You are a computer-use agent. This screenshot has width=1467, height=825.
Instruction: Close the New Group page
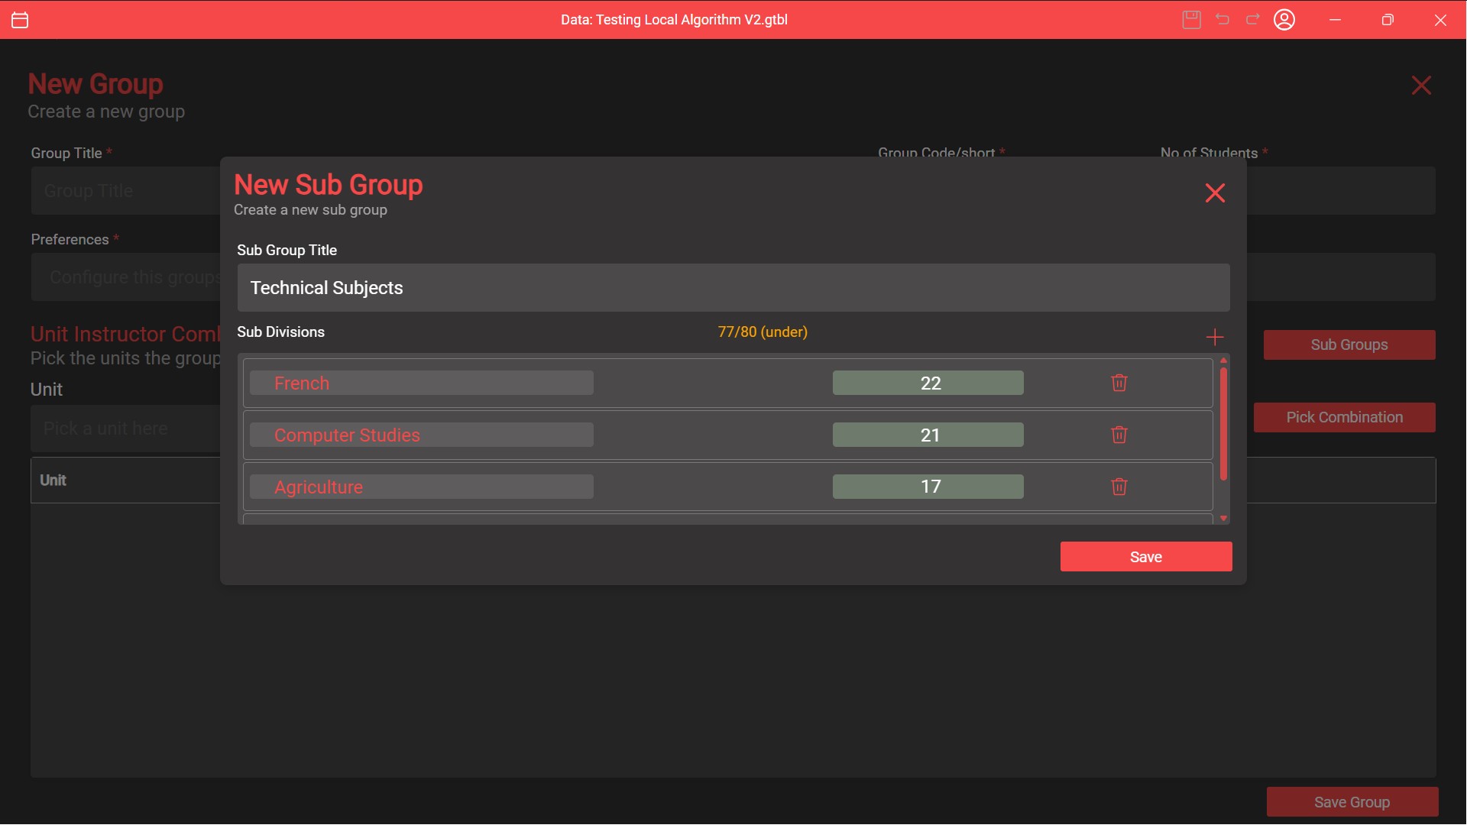pos(1420,85)
